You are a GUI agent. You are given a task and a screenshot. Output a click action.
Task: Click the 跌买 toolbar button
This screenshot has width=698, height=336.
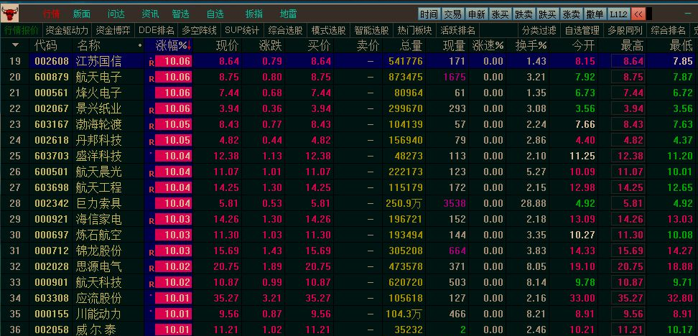(x=547, y=14)
